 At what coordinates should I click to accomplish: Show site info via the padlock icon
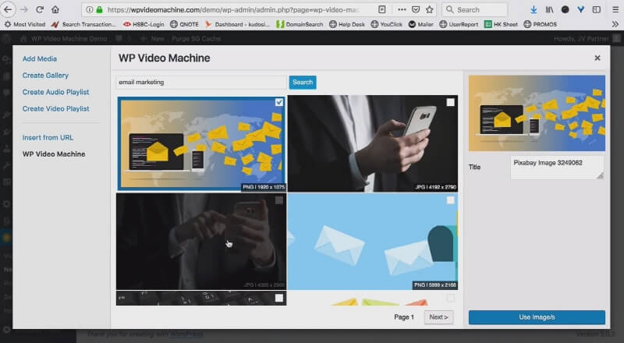pos(100,9)
